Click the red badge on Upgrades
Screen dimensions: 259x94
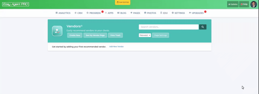point(205,12)
